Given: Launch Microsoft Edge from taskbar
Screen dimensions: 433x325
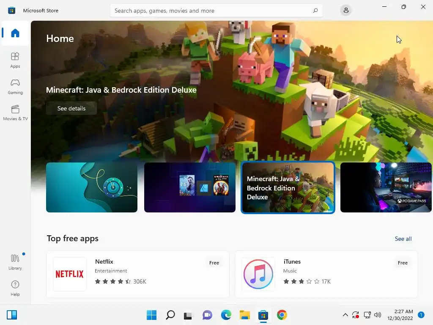Looking at the screenshot, I should (x=226, y=315).
